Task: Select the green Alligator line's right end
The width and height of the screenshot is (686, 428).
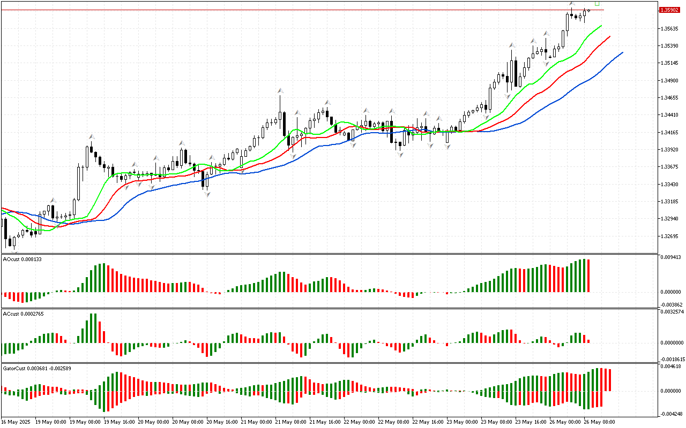Action: pyautogui.click(x=601, y=26)
